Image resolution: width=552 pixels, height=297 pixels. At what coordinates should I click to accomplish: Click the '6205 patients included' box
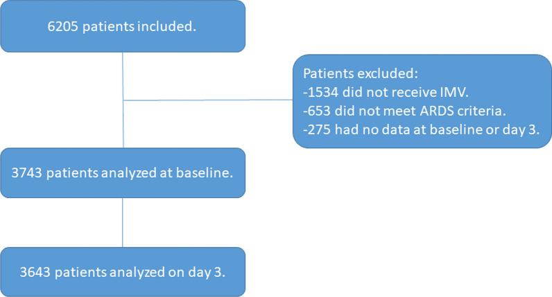[x=123, y=26]
